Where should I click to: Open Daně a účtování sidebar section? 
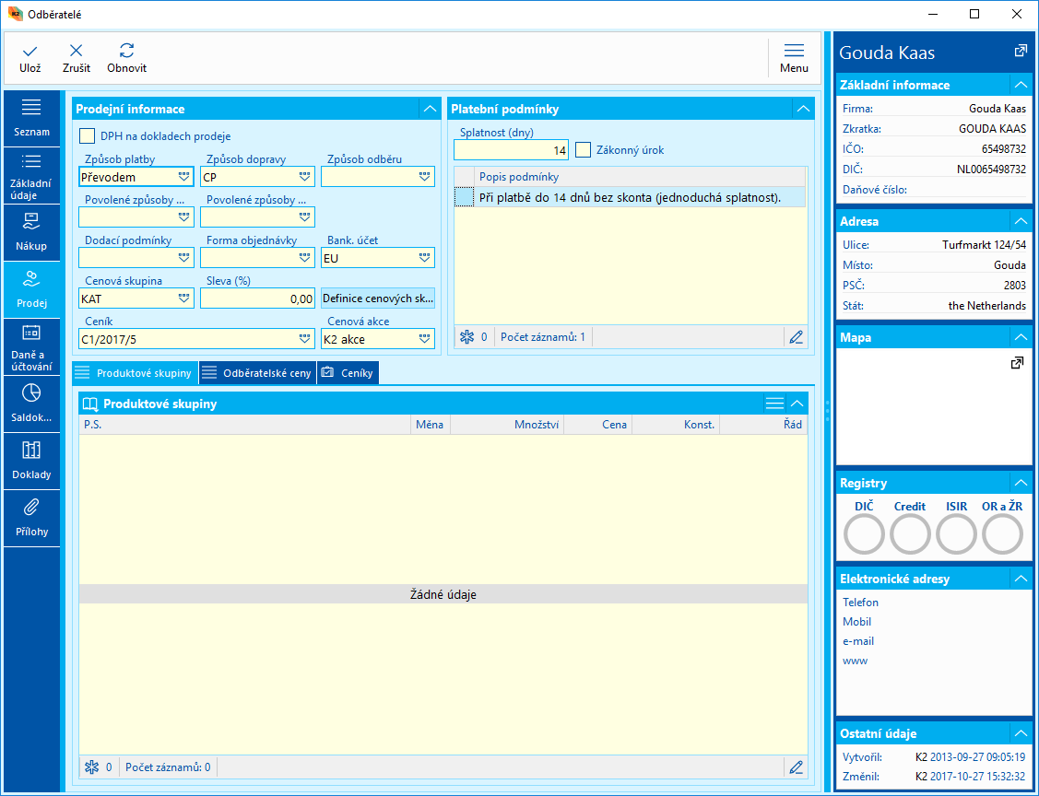click(x=31, y=347)
